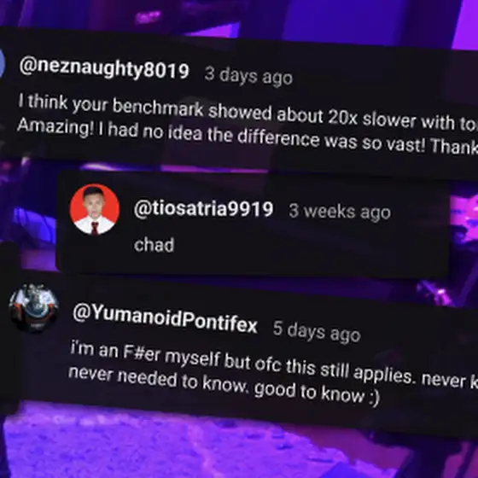Screen dimensions: 478x478
Task: Click the "3 weeks ago" timestamp
Action: [340, 212]
